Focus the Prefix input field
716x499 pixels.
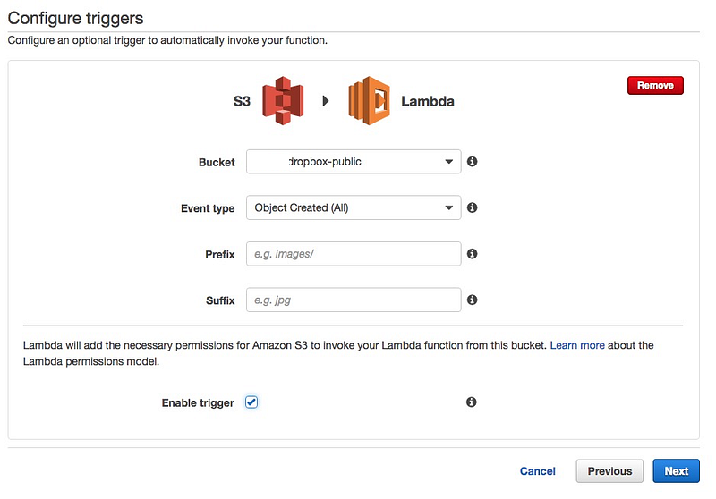(354, 254)
